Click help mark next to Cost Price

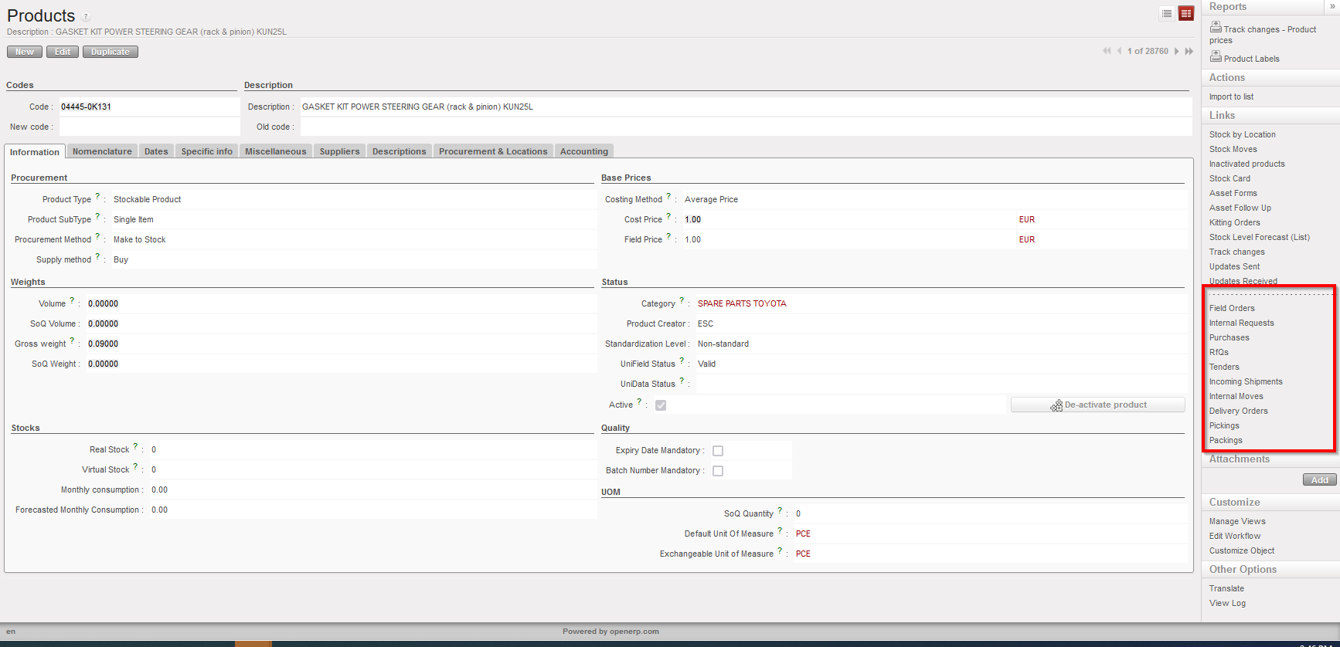pos(669,217)
